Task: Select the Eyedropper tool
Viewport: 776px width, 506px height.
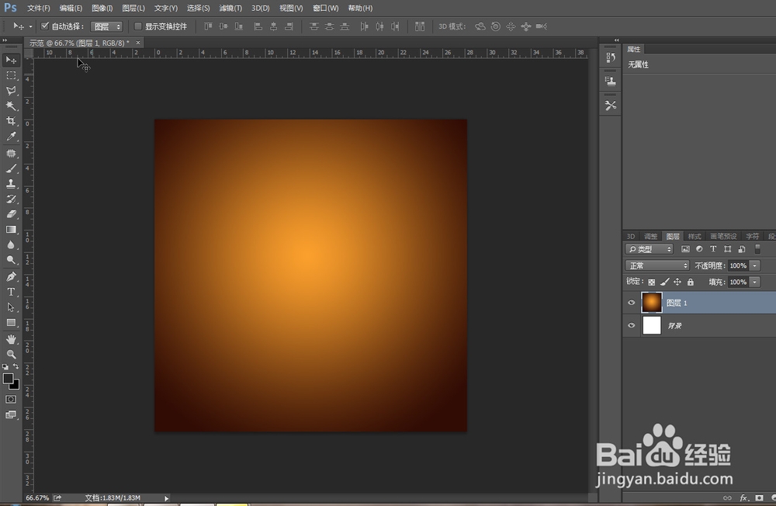Action: tap(11, 137)
